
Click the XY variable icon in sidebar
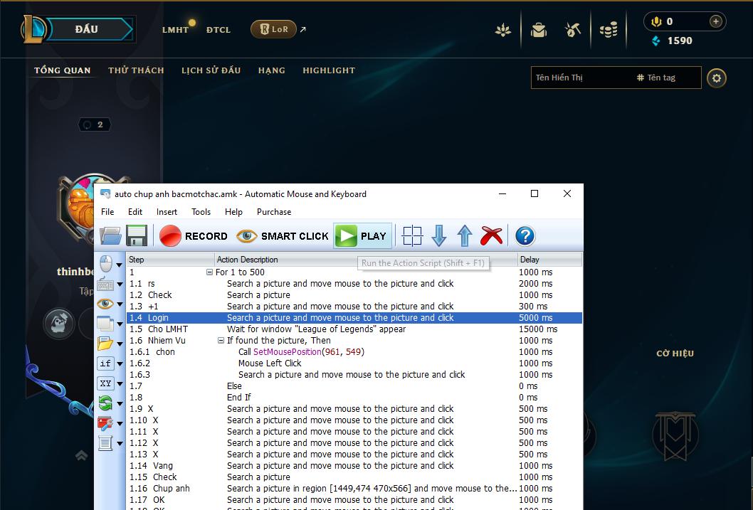(105, 383)
